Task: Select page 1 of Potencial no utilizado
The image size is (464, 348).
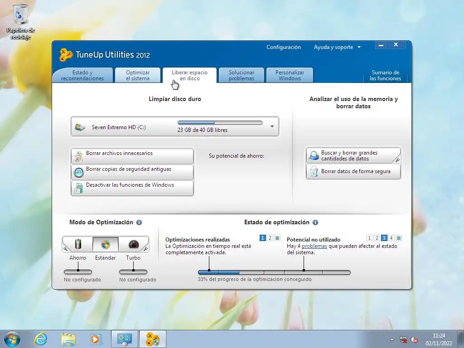Action: point(369,238)
